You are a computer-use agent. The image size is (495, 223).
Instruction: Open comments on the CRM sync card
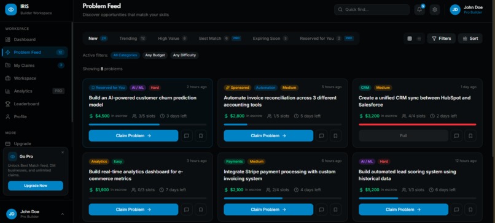tap(456, 136)
